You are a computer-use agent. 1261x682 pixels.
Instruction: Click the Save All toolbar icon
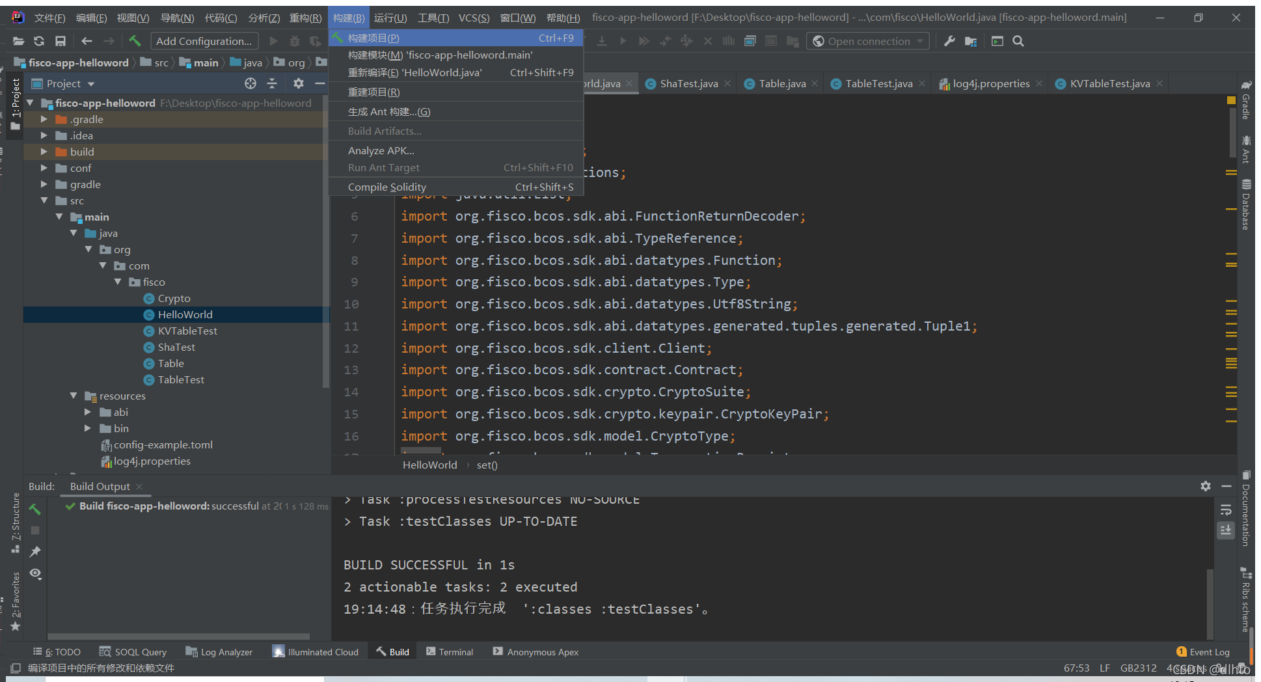(61, 41)
